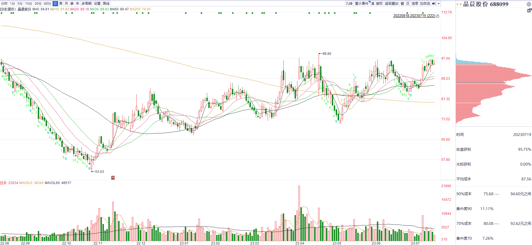Click the 22.11 date axis label
Screen dimensions: 532x245
click(x=98, y=243)
